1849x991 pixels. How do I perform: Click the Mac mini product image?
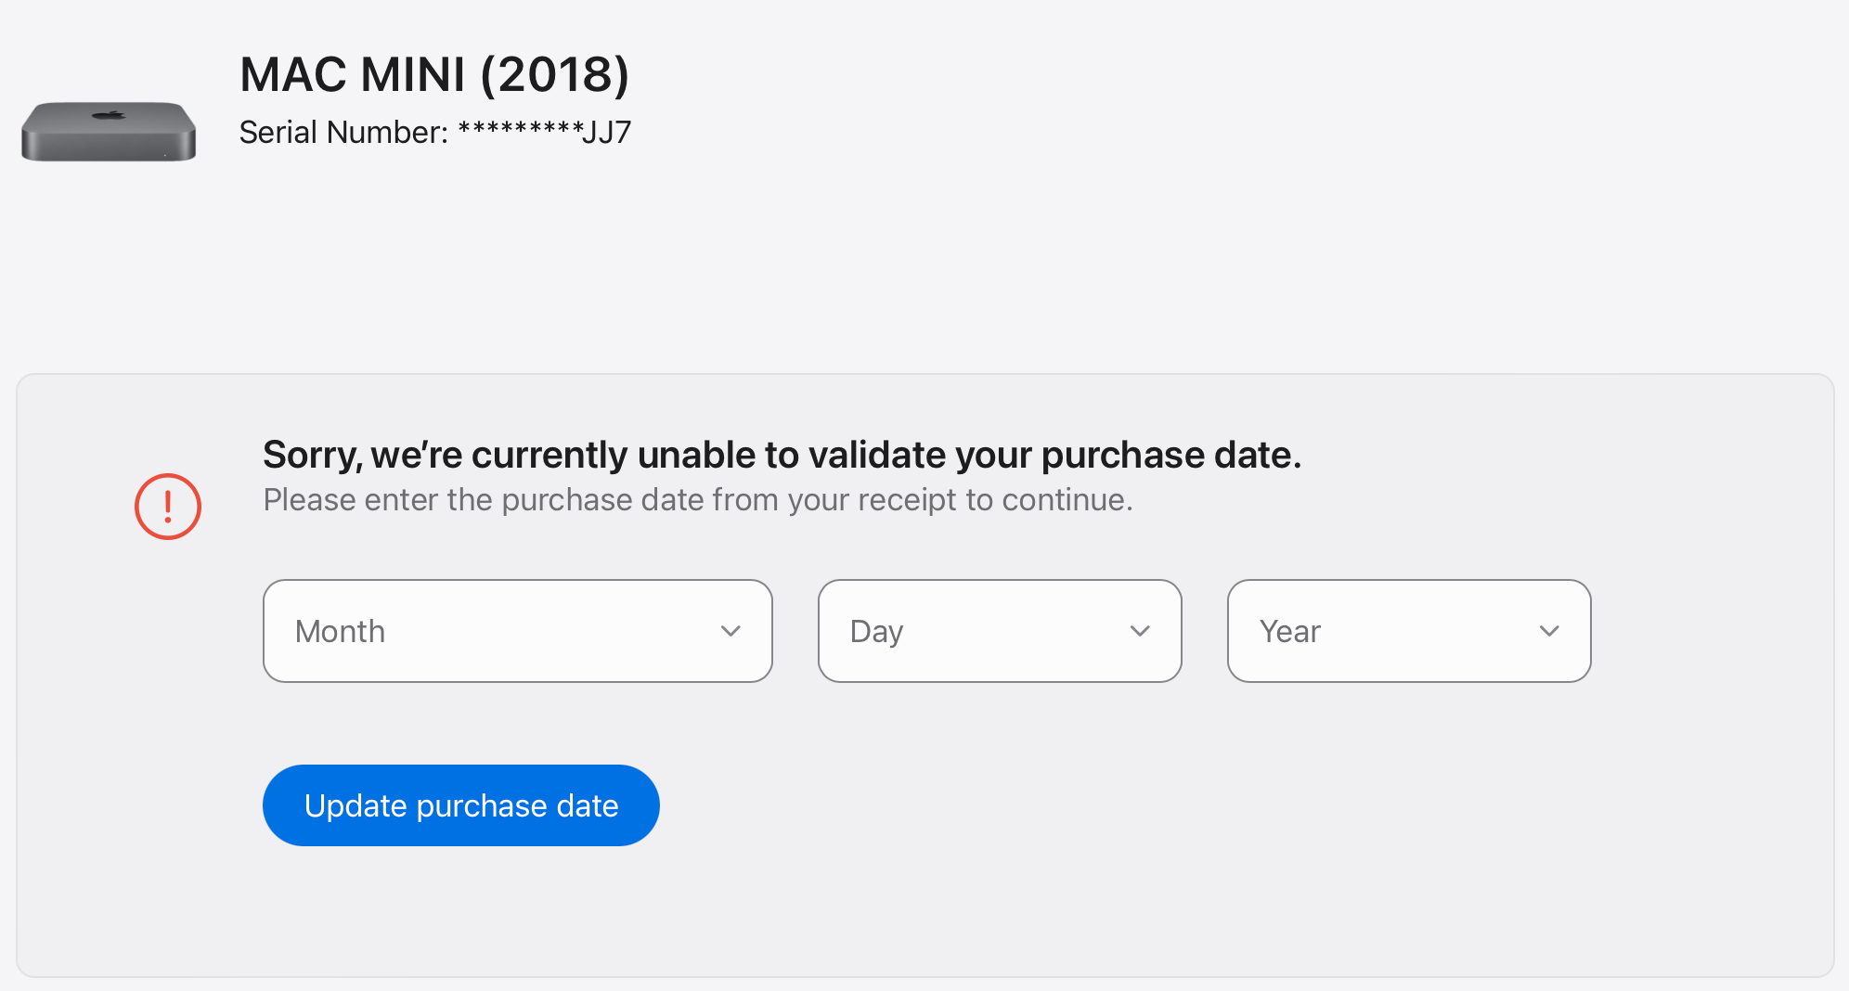pyautogui.click(x=109, y=132)
